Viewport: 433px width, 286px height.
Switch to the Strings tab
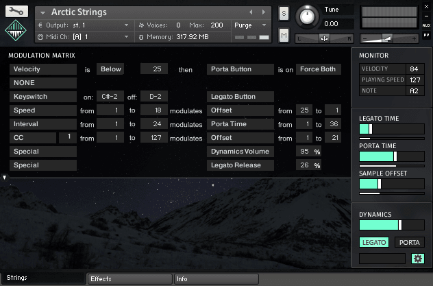[x=44, y=278]
